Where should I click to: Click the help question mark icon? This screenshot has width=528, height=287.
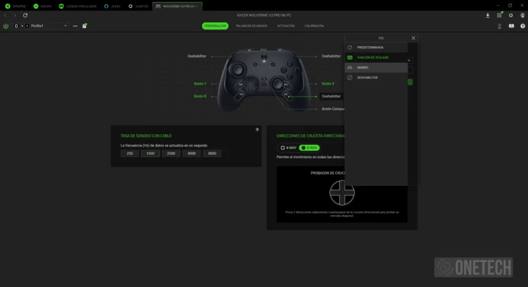point(523,26)
